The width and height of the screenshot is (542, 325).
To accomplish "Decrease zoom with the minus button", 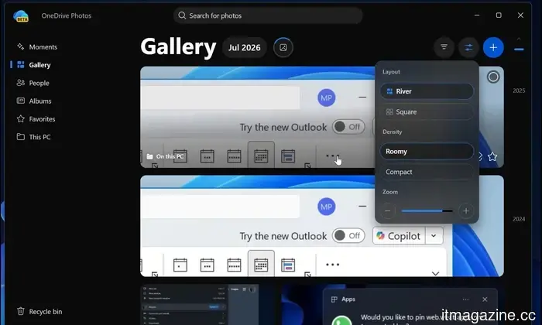I will (388, 210).
